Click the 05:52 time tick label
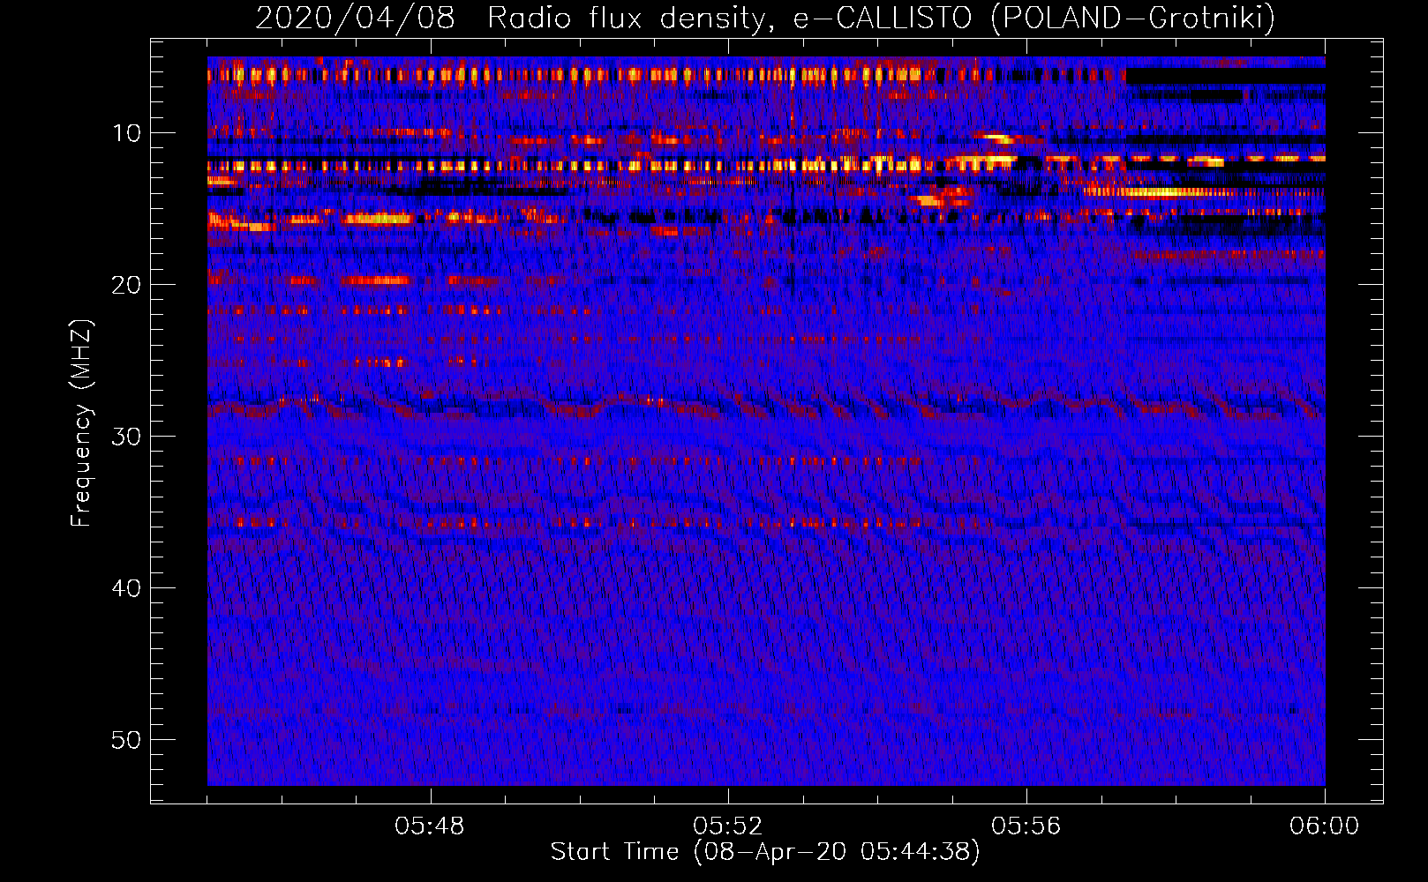1428x882 pixels. (728, 826)
